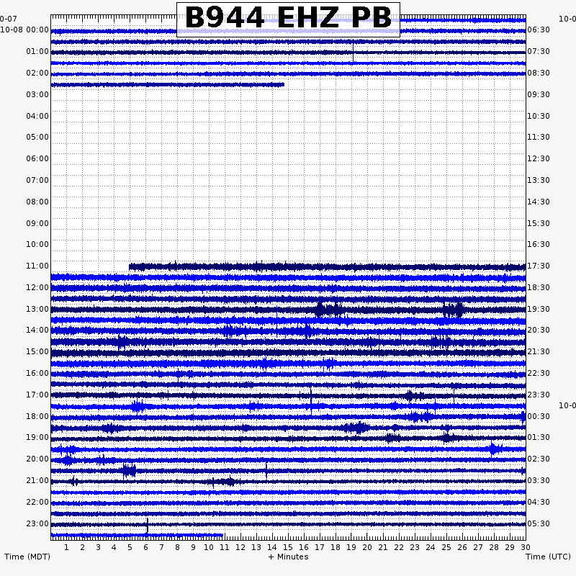The height and width of the screenshot is (576, 576).
Task: Click minute 19 on the bottom axis
Action: (x=351, y=548)
